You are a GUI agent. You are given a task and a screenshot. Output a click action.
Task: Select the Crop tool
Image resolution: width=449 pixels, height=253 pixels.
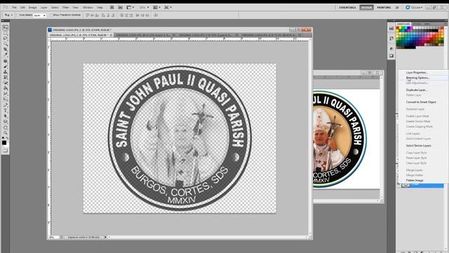(5, 49)
